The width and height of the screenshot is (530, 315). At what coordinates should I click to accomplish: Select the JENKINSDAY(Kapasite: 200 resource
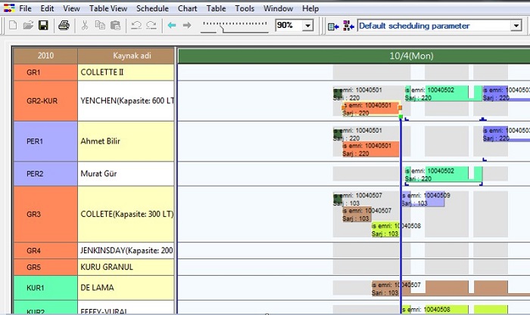[126, 251]
